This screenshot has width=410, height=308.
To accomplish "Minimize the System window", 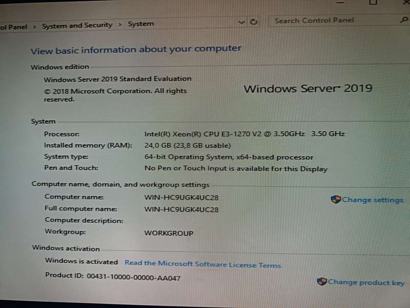I will click(x=340, y=3).
